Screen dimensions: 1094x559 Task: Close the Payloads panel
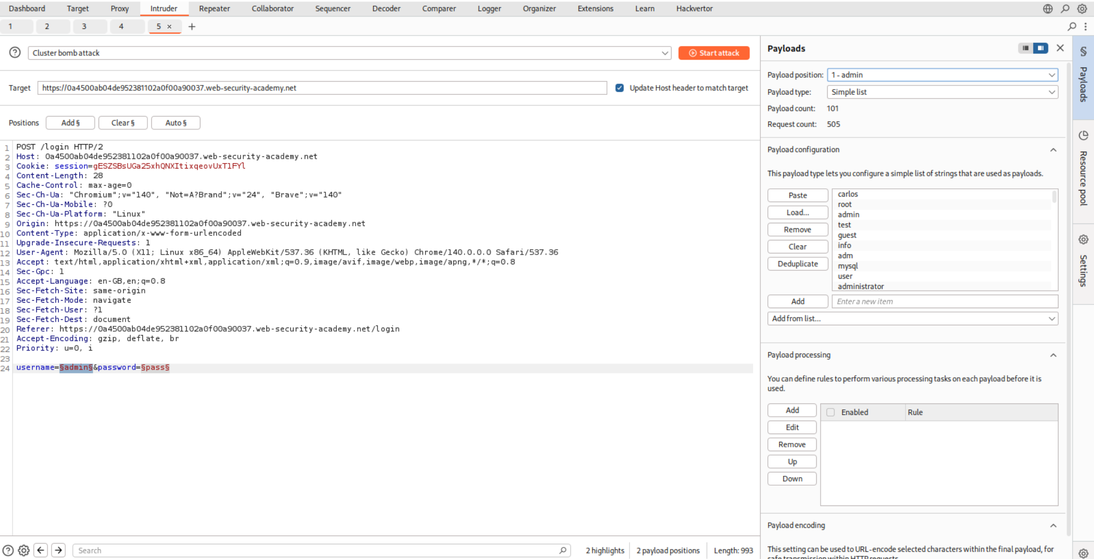tap(1060, 48)
